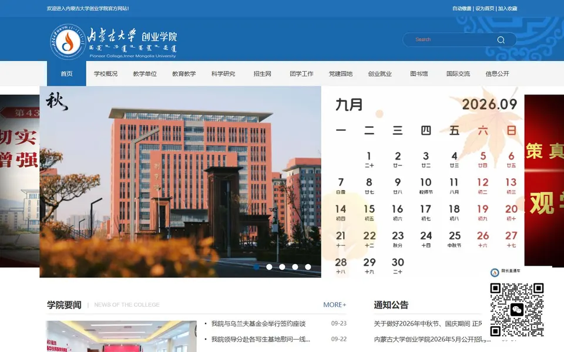The width and height of the screenshot is (564, 352).
Task: Select 创业就业 in the navigation bar
Action: pos(380,74)
